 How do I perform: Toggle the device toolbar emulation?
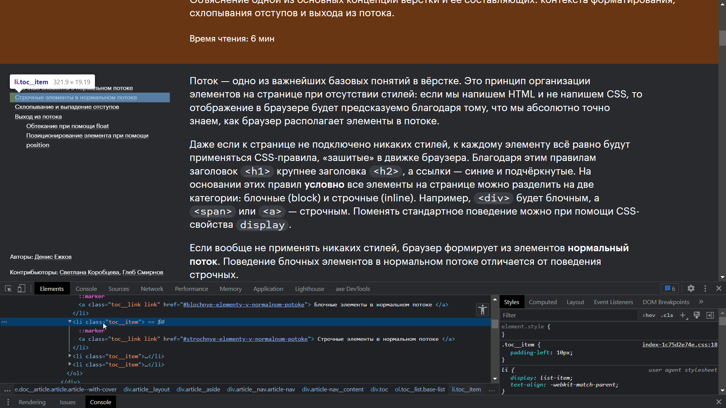pos(21,288)
